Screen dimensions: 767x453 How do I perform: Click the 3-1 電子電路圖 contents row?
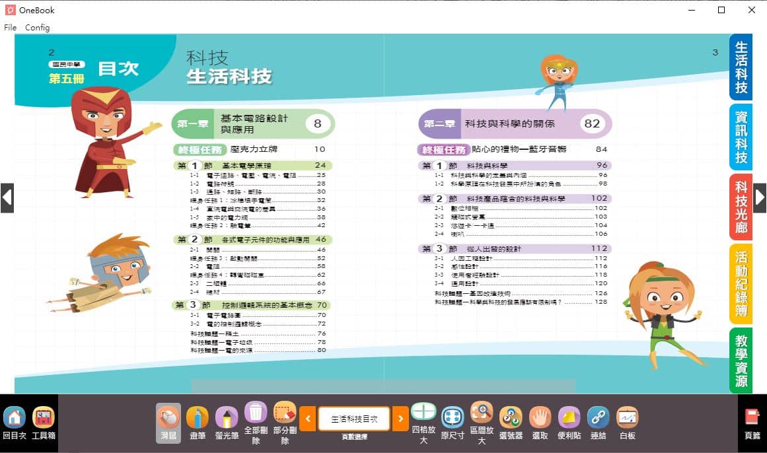258,316
